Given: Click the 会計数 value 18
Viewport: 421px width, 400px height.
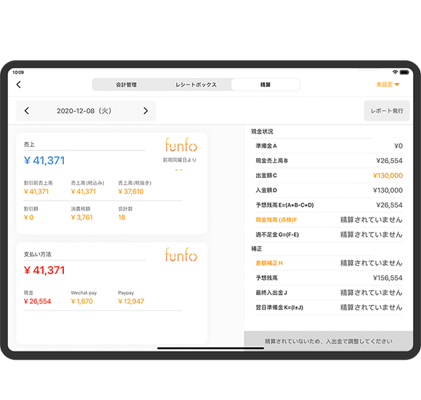Looking at the screenshot, I should point(121,217).
